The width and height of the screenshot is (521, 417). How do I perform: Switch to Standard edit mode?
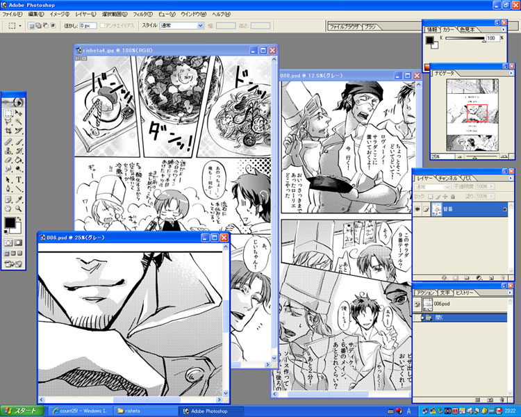tap(8, 243)
